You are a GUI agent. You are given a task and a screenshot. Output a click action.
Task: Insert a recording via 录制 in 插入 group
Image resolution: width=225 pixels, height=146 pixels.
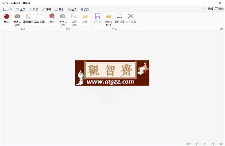point(52,18)
